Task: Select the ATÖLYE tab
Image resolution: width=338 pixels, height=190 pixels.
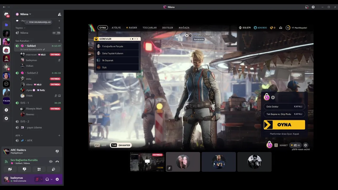Action: pos(116,28)
